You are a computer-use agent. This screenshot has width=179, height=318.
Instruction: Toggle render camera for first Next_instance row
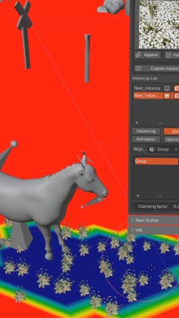[177, 88]
